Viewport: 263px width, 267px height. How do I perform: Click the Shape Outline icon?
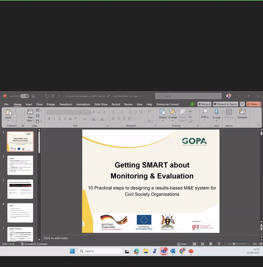pos(190,116)
